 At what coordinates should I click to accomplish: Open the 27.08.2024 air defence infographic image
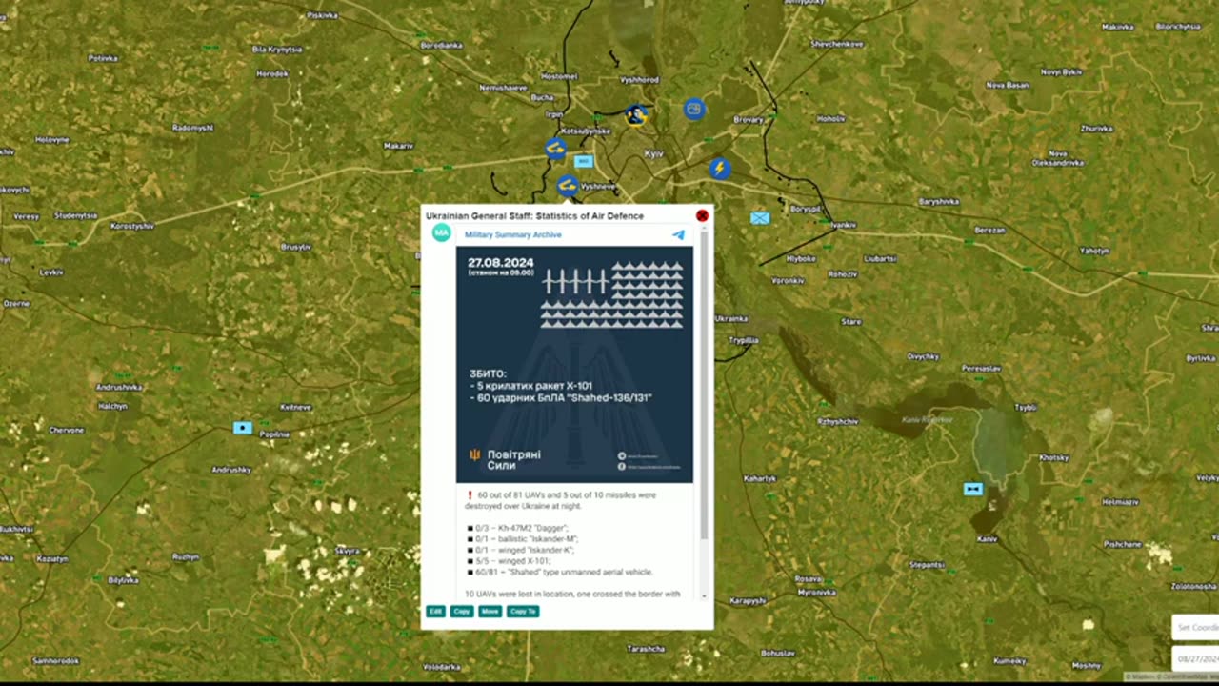pyautogui.click(x=574, y=365)
